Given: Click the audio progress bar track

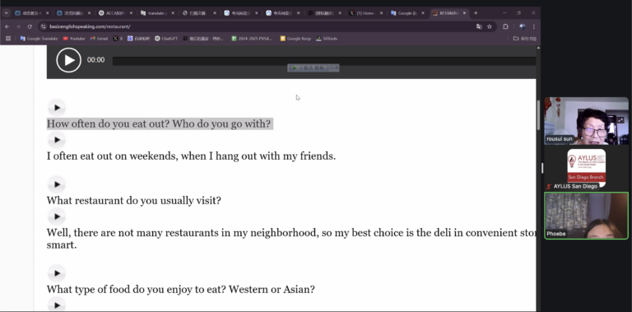Looking at the screenshot, I should click(324, 61).
